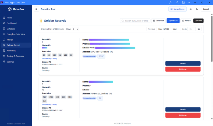Click the Audit Log scroll icon

[4, 51]
